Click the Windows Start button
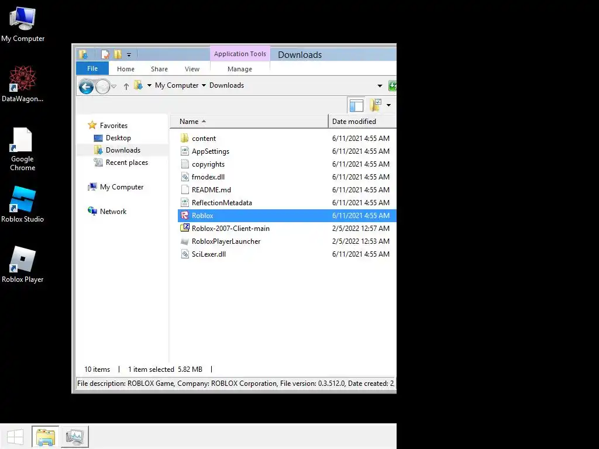This screenshot has height=449, width=599. 15,437
